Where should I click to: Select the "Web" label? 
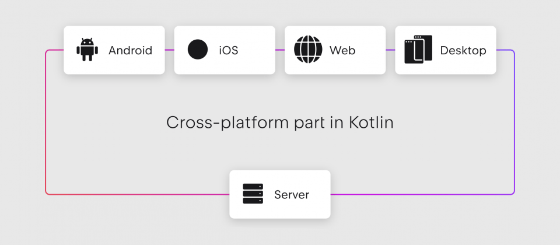point(342,50)
